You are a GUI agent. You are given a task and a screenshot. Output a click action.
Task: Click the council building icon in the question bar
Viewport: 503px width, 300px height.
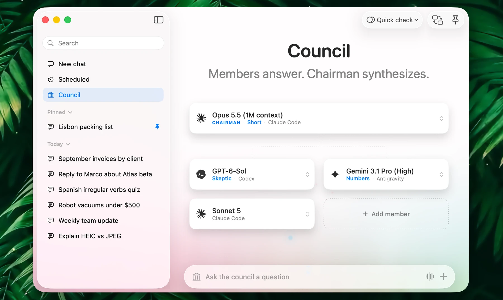(197, 277)
